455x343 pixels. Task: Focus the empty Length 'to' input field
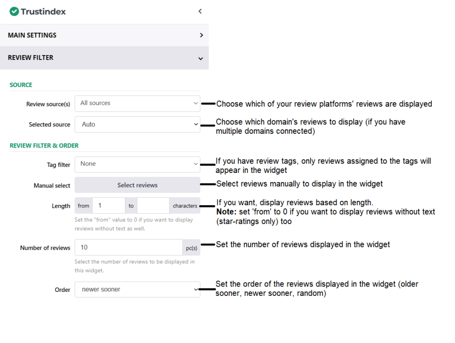tap(153, 206)
